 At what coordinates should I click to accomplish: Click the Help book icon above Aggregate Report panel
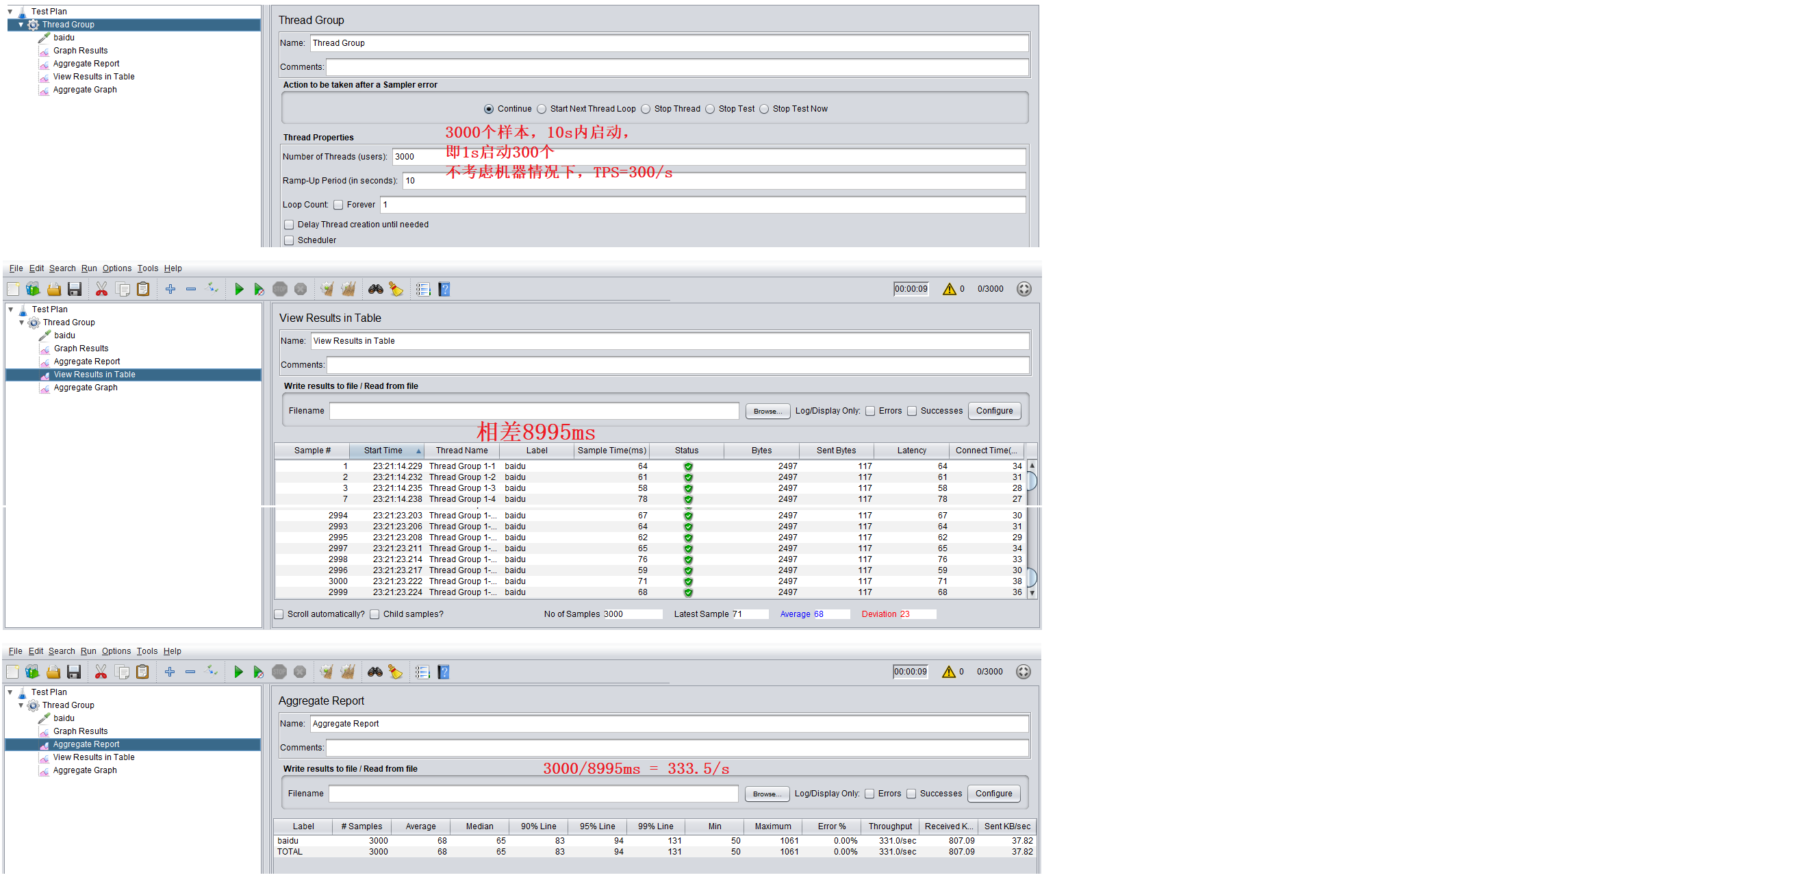443,672
